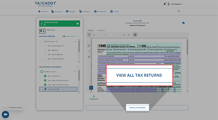Go to the next PDF page
218x120 pixels.
(106, 35)
